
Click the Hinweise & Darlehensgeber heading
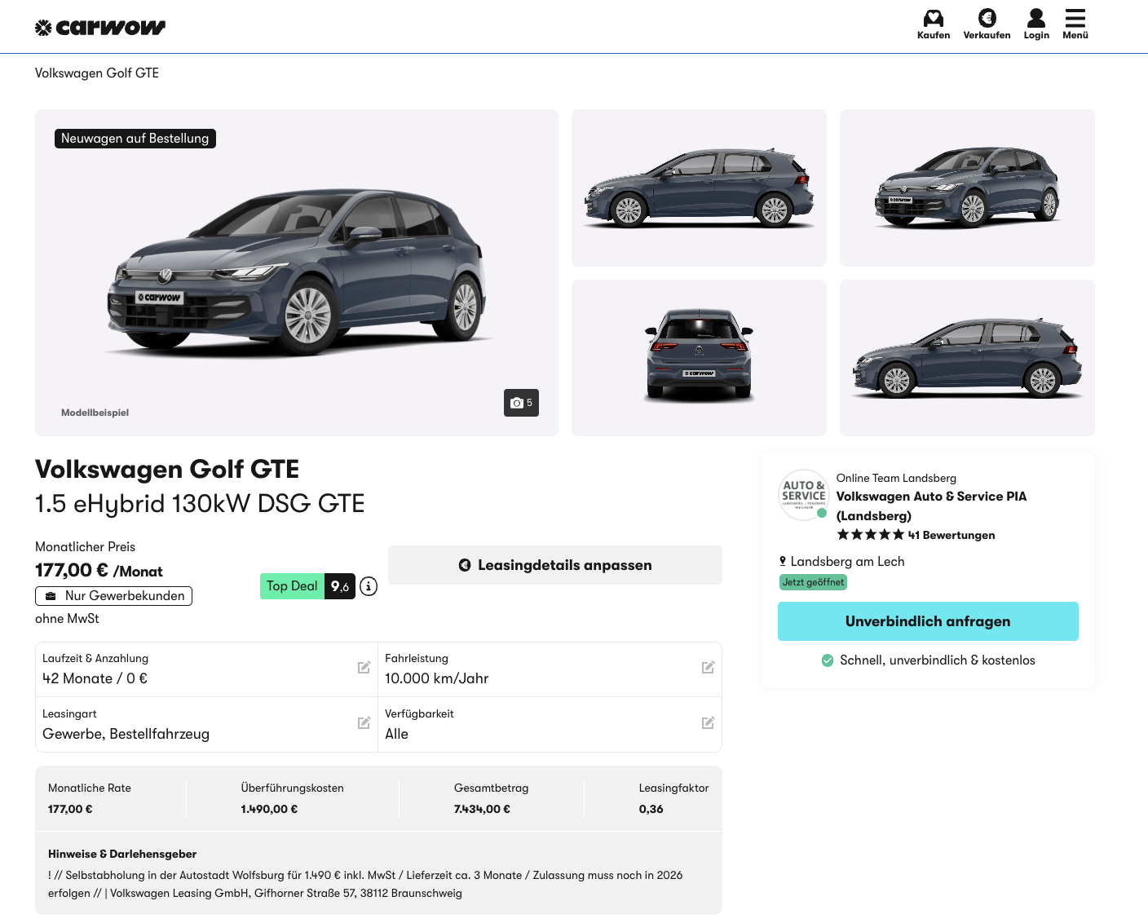pyautogui.click(x=122, y=854)
